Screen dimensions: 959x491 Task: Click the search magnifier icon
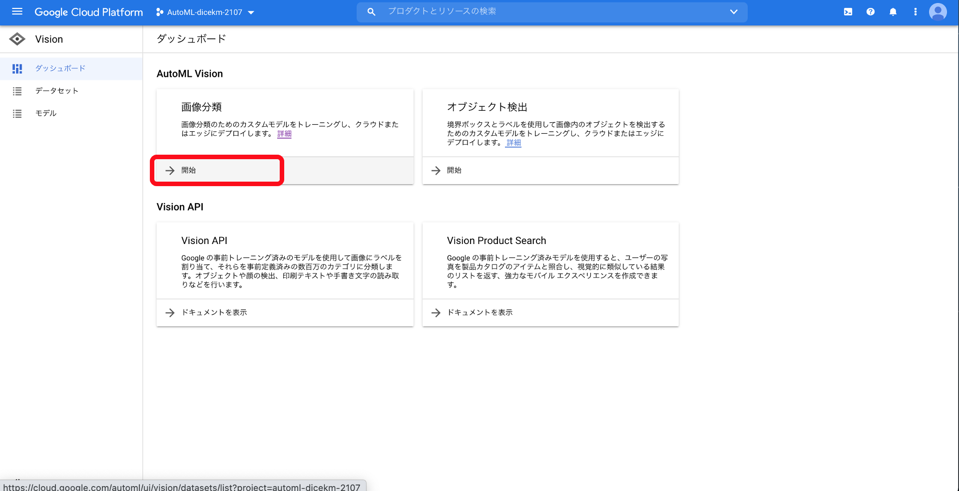click(371, 11)
